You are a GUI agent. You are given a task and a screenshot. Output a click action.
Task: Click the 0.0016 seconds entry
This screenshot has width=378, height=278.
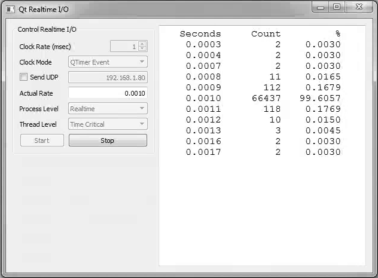point(203,141)
